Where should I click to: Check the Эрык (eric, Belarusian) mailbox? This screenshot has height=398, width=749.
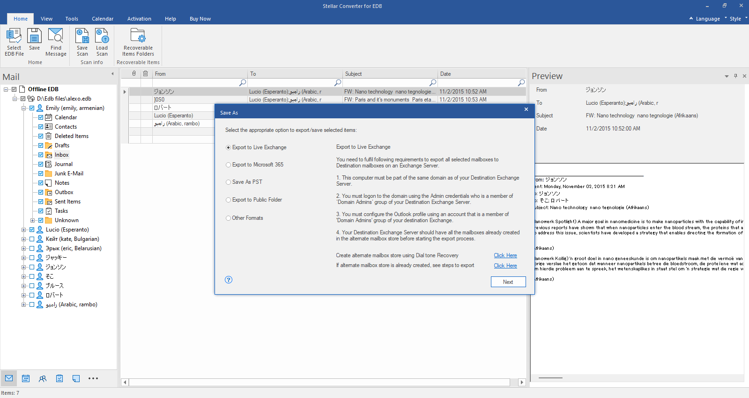click(32, 248)
